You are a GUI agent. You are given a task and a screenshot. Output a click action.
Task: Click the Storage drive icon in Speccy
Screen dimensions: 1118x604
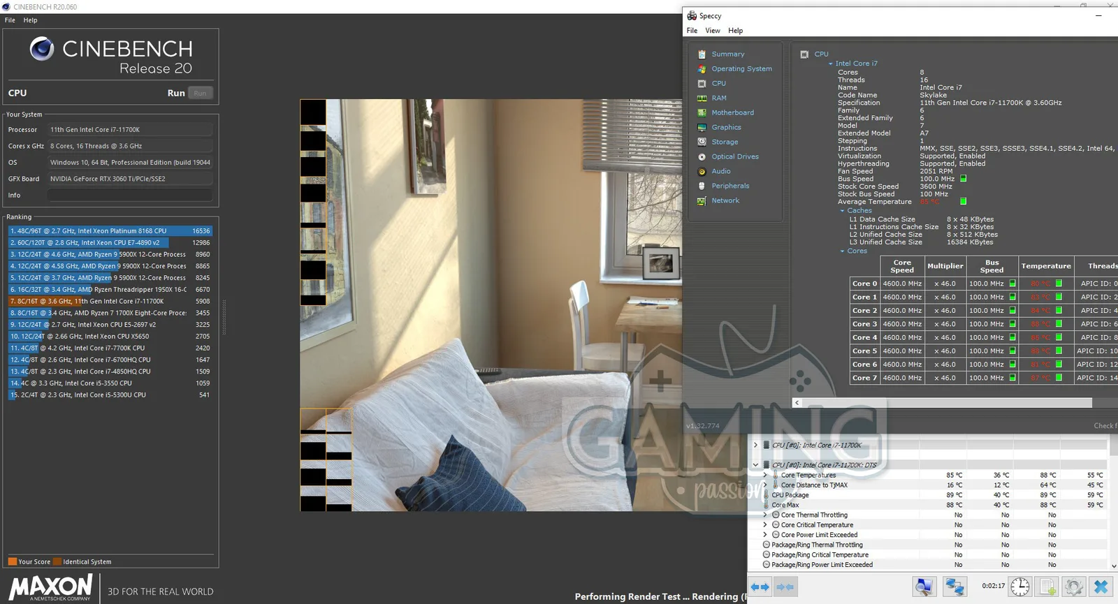pyautogui.click(x=702, y=142)
